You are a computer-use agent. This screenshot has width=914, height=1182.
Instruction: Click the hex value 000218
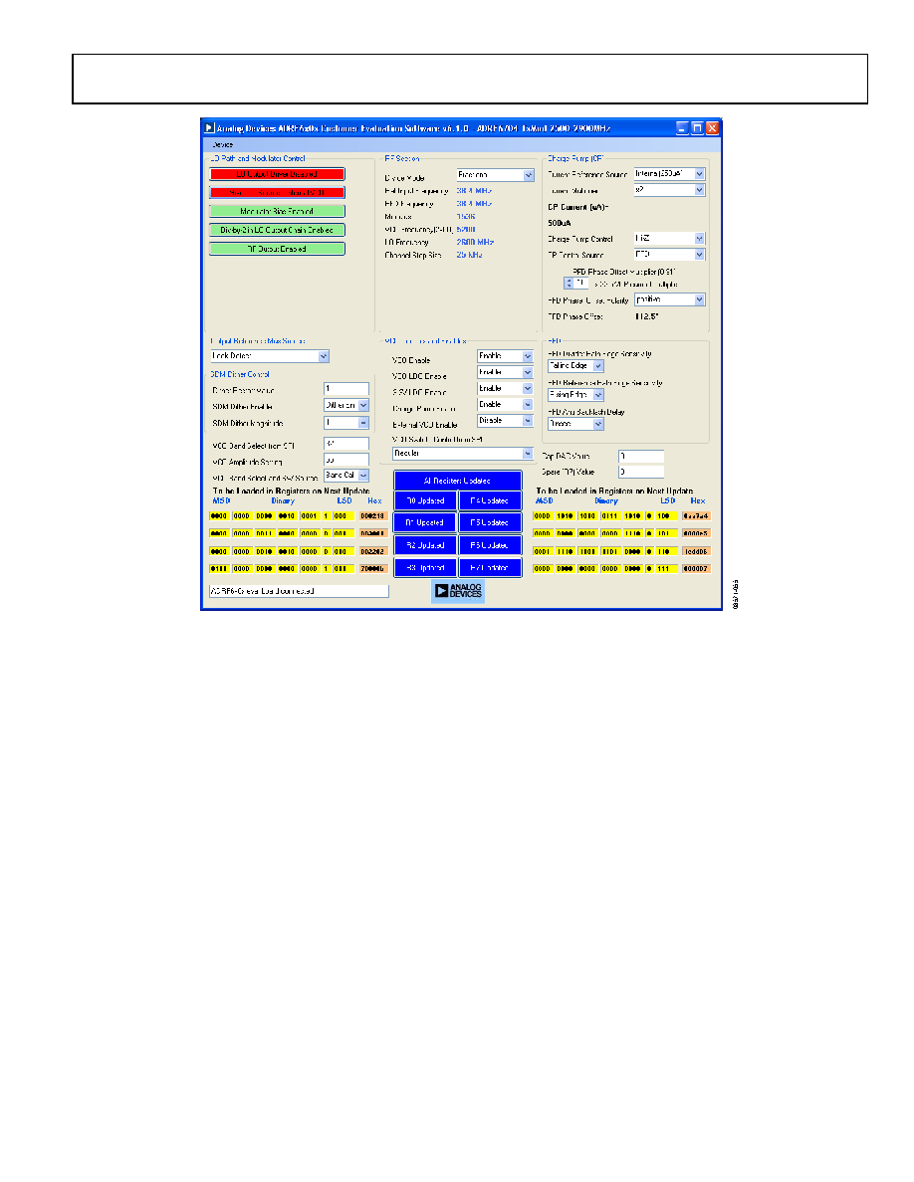[373, 516]
